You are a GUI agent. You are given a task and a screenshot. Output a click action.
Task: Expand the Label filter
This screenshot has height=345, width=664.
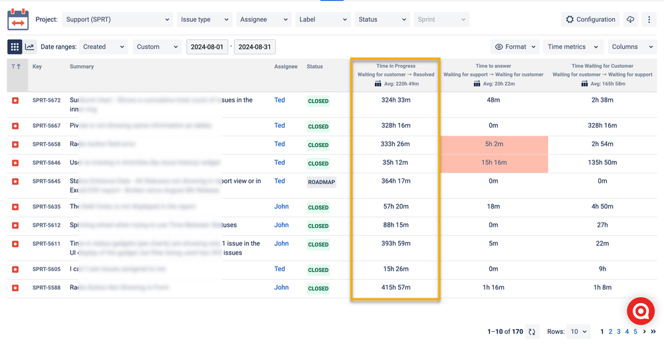click(323, 19)
